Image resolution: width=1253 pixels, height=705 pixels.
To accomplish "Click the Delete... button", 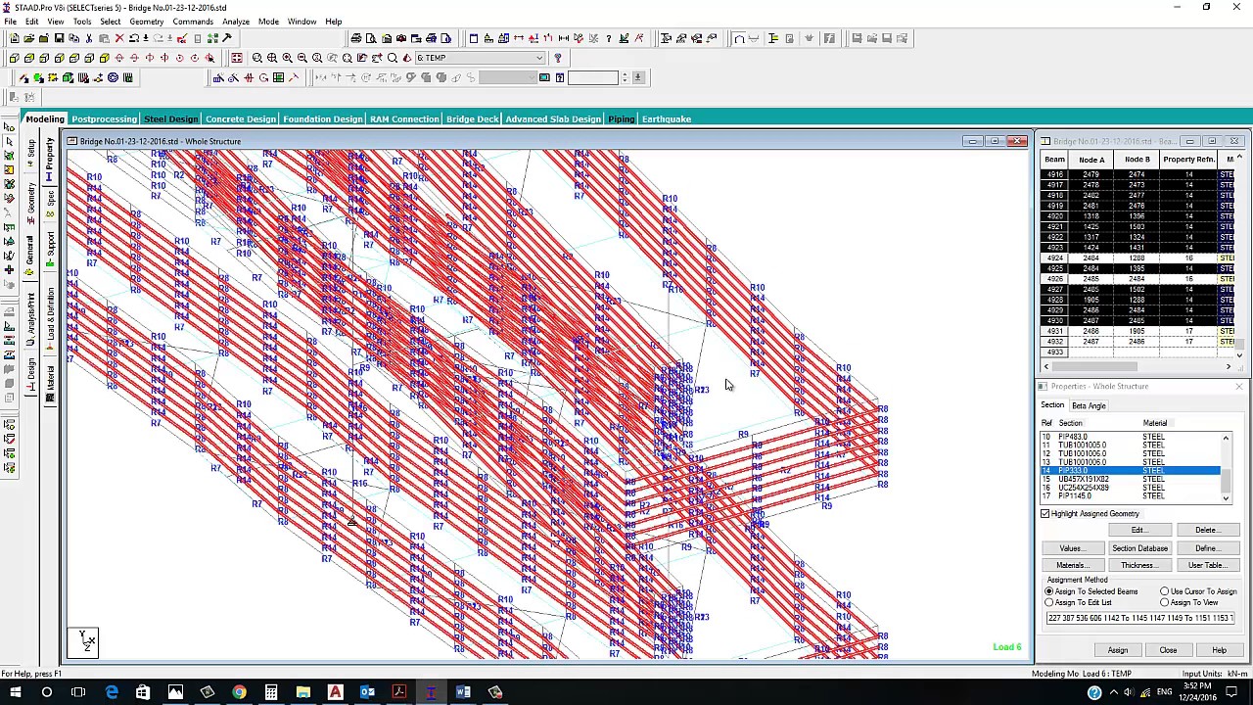I will pos(1206,530).
